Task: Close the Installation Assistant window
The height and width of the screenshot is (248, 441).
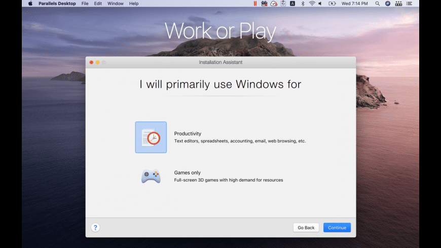Action: (x=91, y=62)
